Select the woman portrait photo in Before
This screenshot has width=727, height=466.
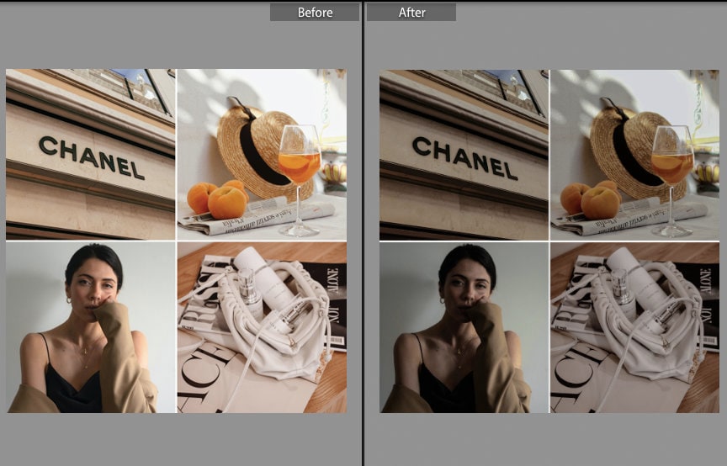(90, 327)
